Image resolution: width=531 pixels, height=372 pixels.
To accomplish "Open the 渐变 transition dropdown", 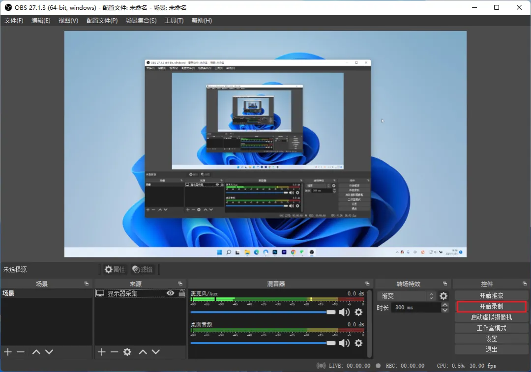I will click(407, 296).
